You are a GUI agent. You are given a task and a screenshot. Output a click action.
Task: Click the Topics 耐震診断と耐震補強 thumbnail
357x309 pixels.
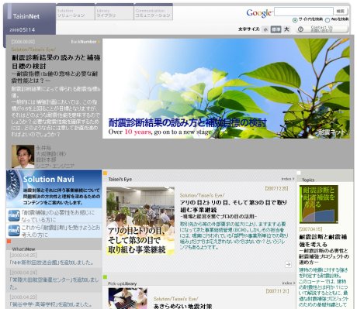coord(319,204)
